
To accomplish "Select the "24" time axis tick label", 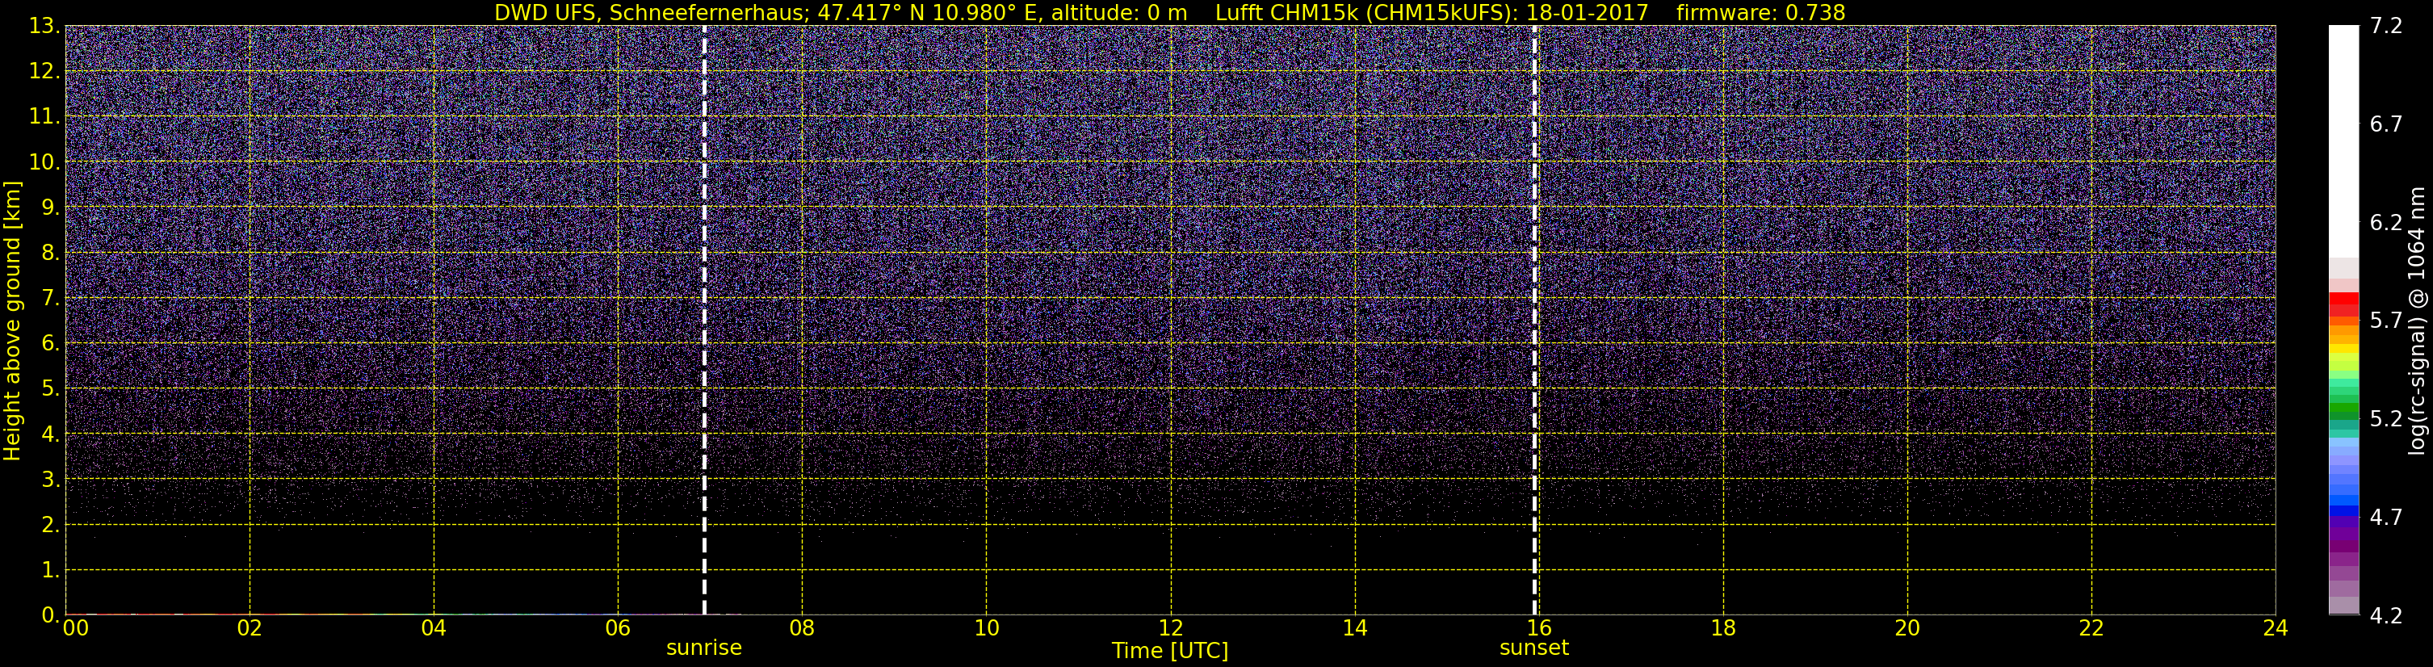I will click(2276, 628).
